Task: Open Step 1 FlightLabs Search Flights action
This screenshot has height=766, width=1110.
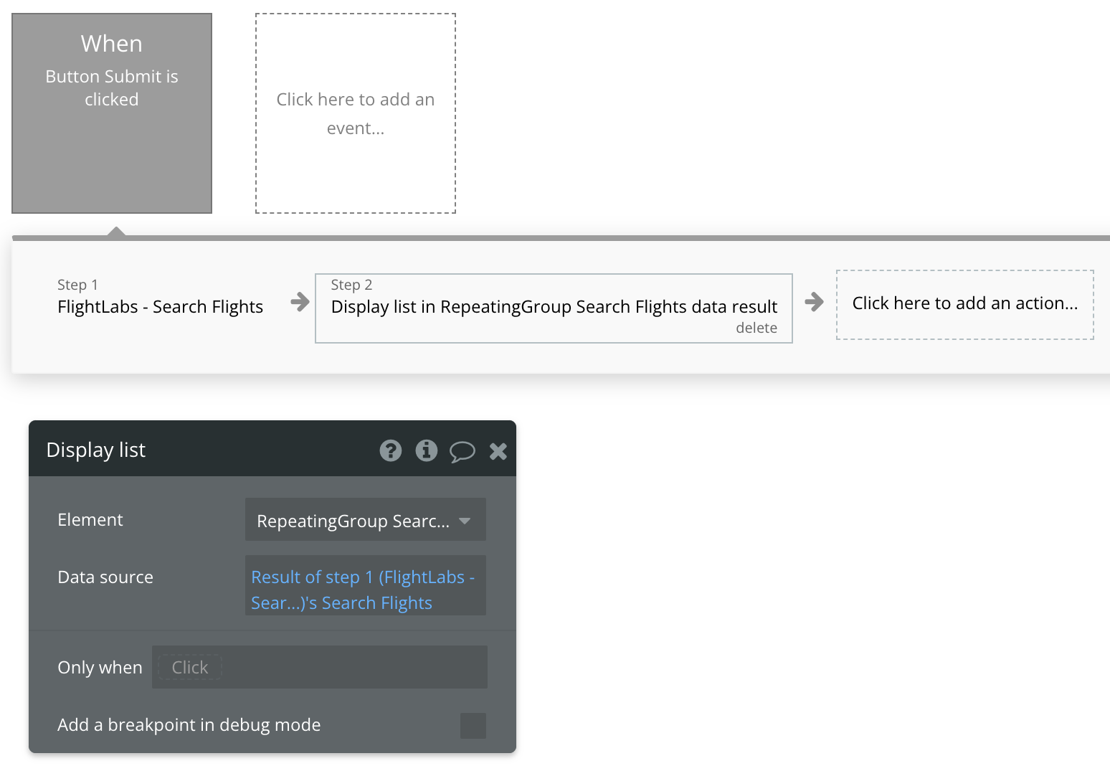Action: coord(161,298)
